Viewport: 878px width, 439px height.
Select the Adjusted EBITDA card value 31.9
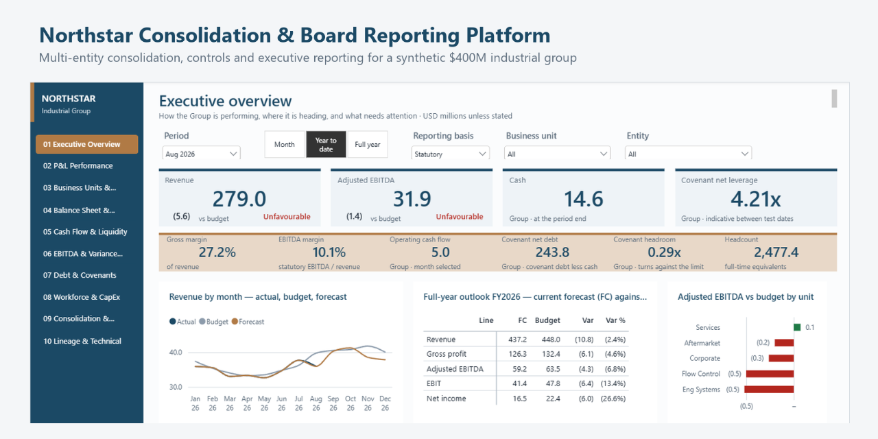412,199
